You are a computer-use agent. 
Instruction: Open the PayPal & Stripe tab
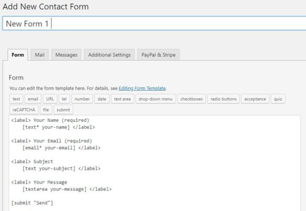[158, 55]
